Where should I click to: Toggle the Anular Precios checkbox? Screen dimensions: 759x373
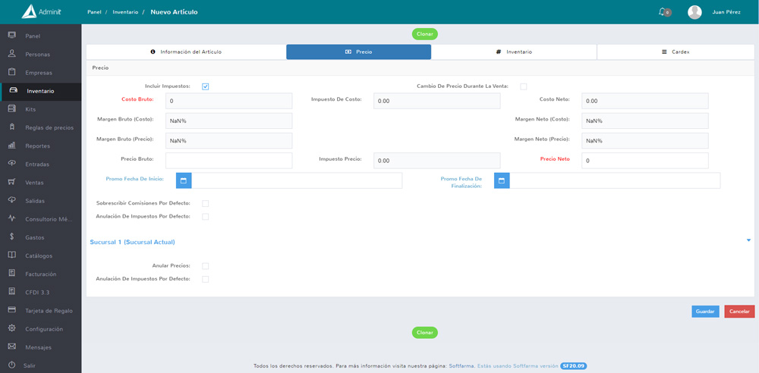tap(206, 266)
